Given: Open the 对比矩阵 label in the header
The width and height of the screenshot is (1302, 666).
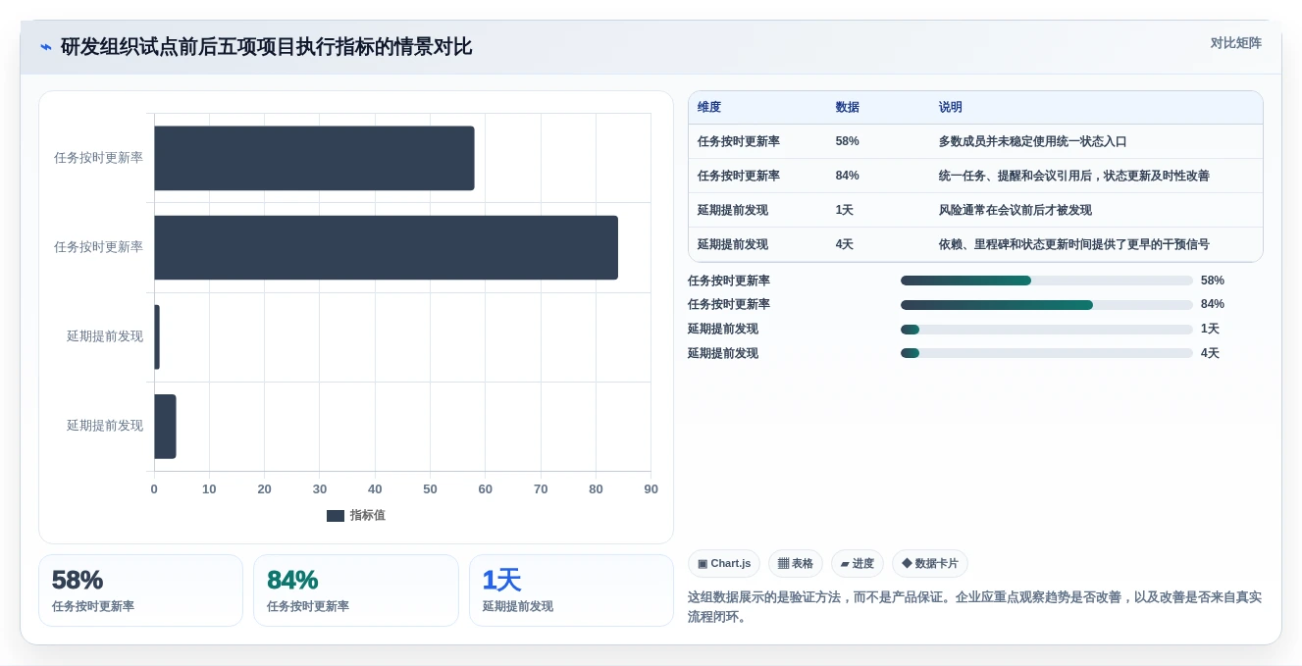Looking at the screenshot, I should coord(1236,43).
